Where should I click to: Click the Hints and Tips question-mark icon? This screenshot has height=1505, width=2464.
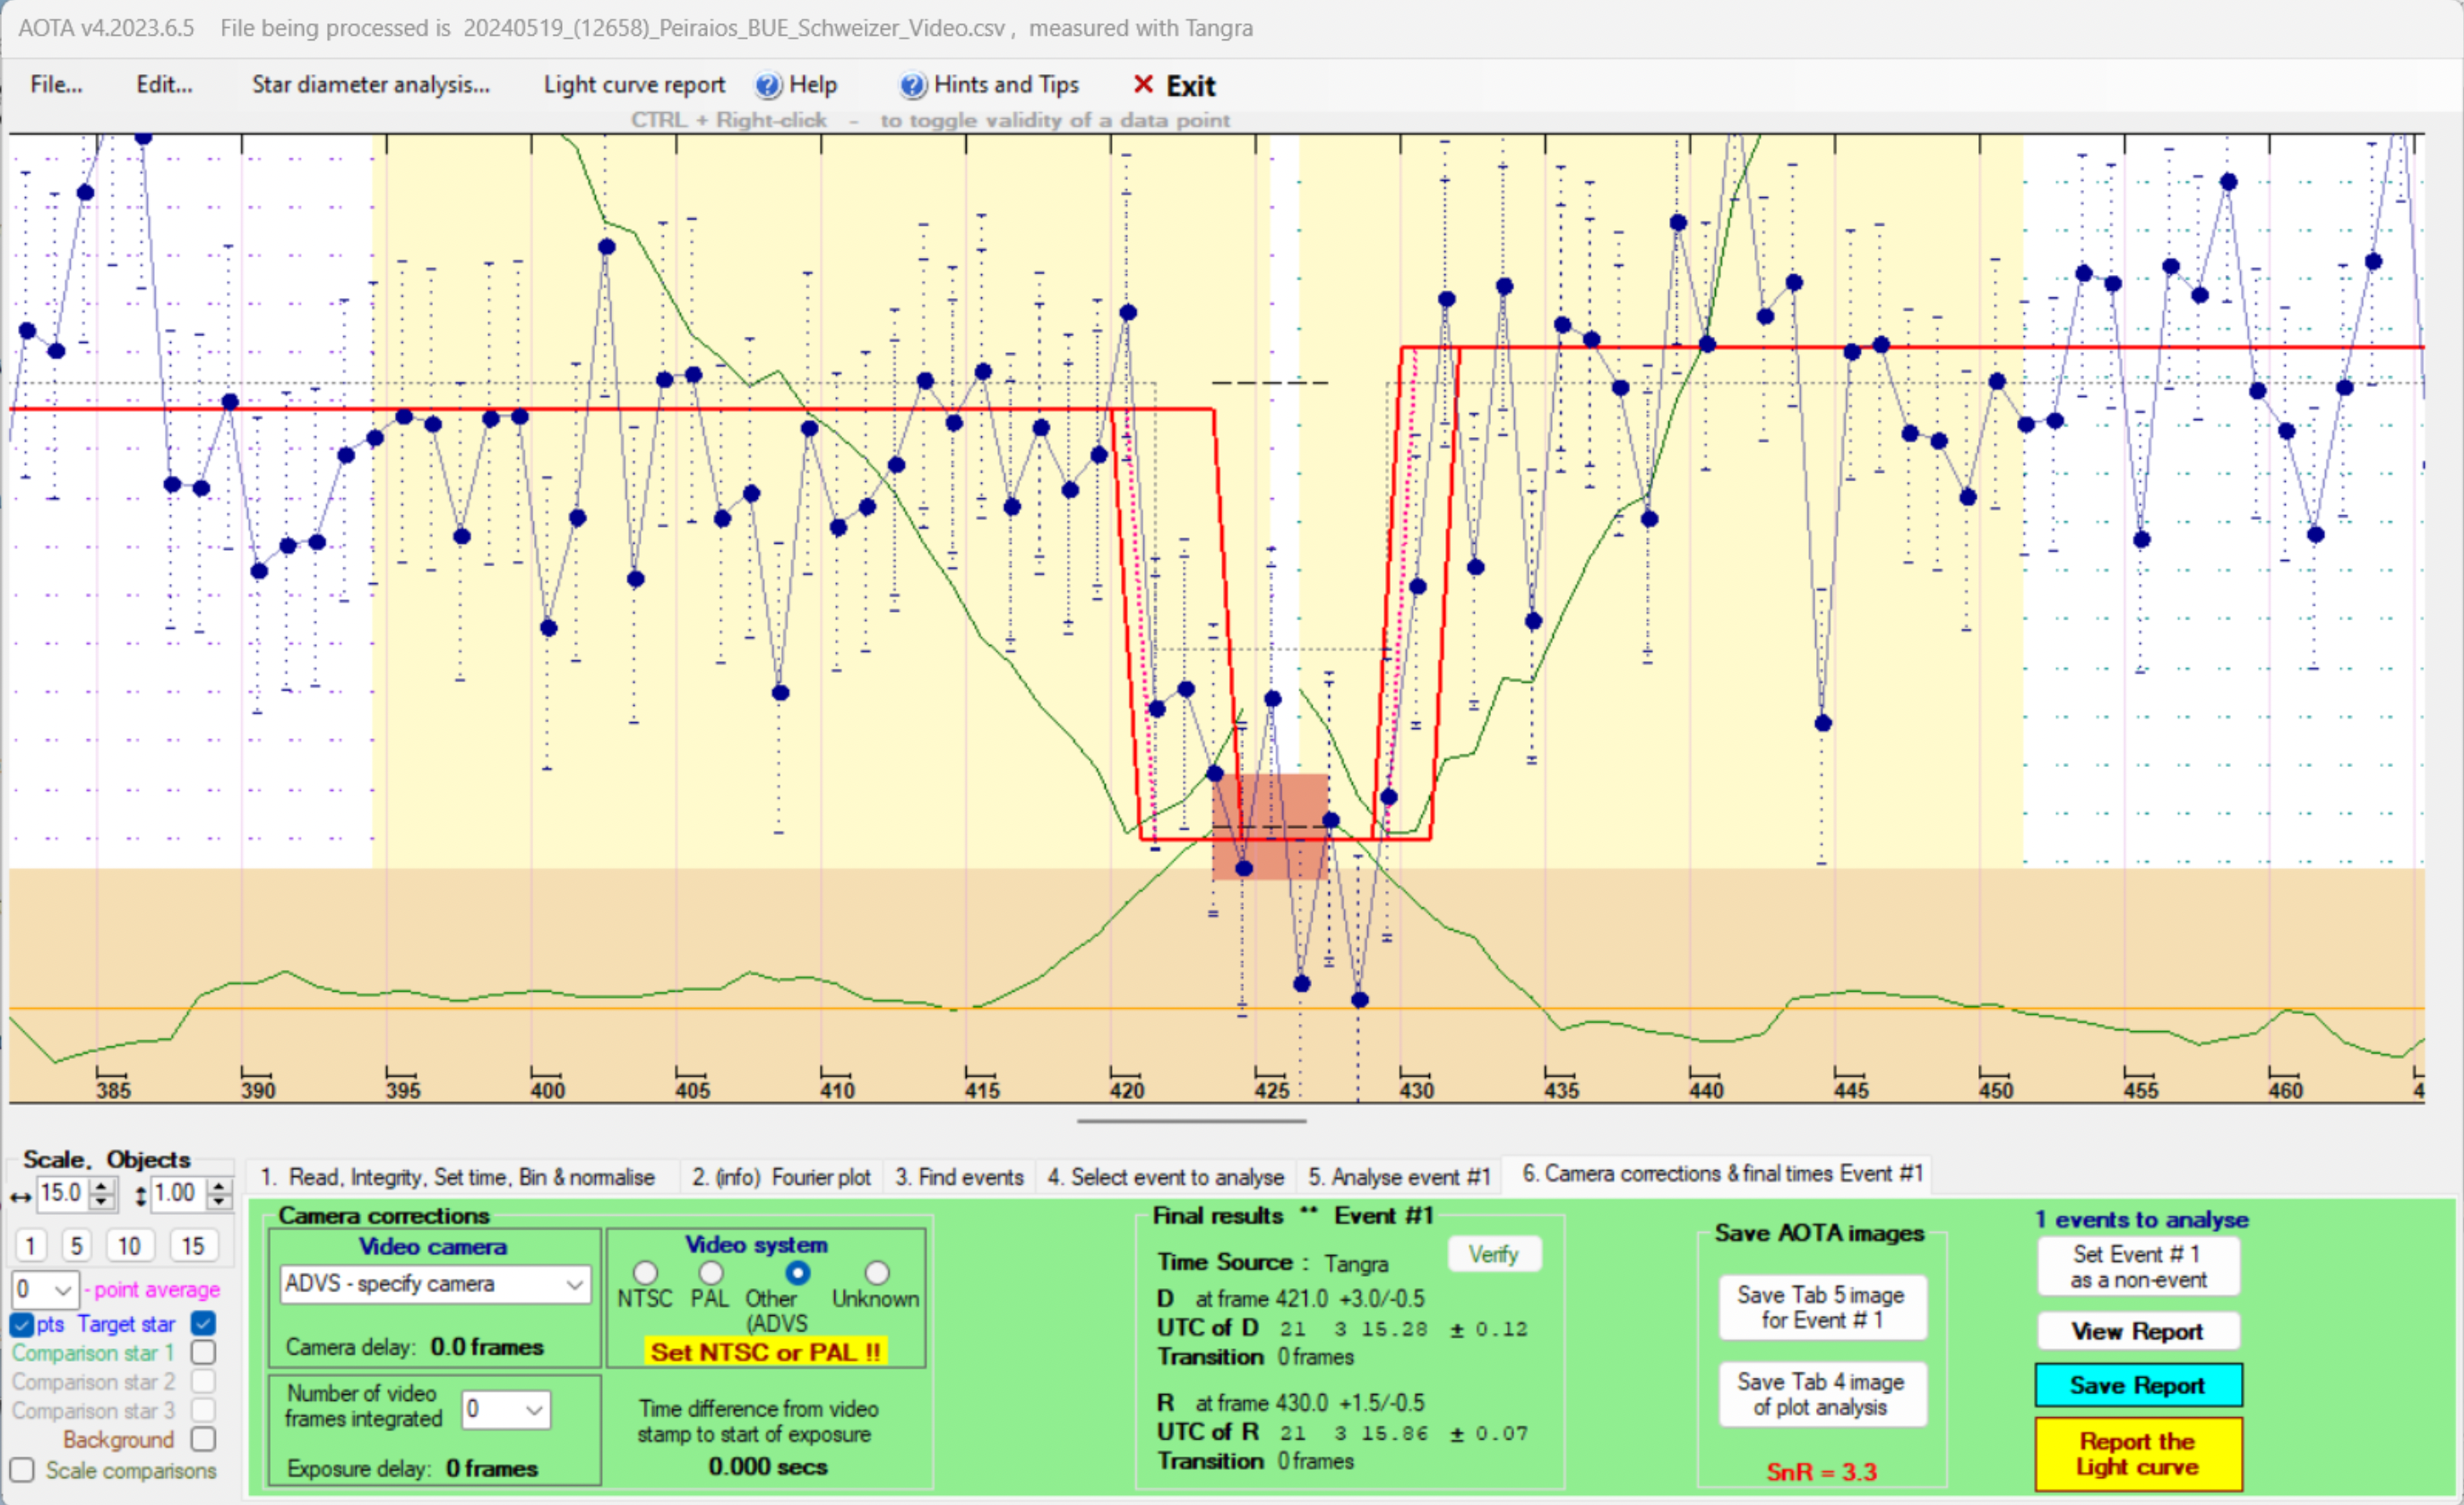tap(912, 86)
